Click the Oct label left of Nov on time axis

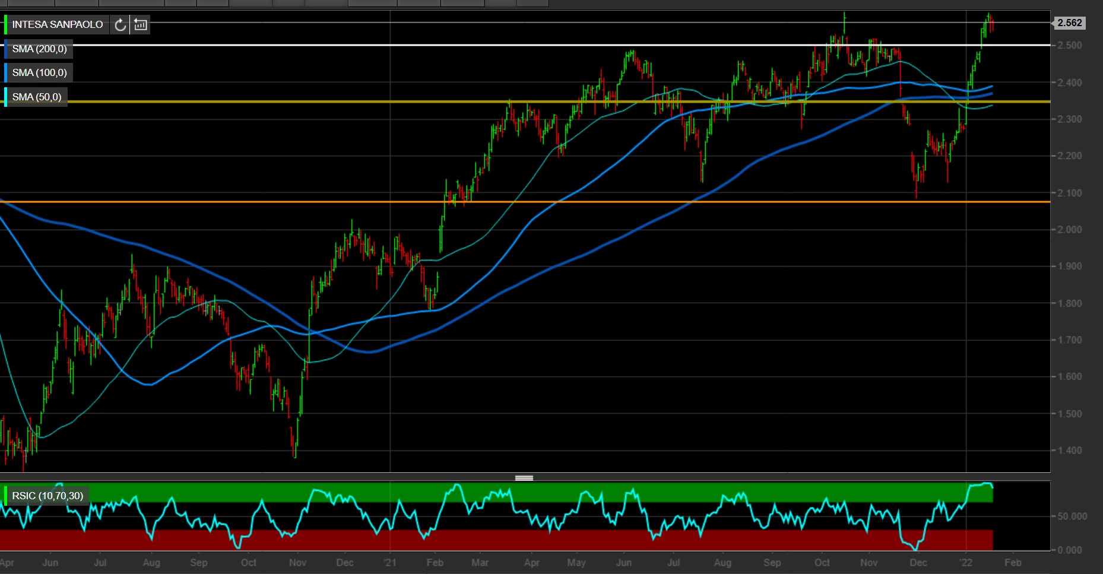249,562
